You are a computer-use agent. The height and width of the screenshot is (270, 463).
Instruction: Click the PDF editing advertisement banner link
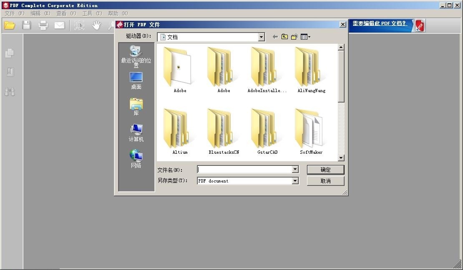380,23
